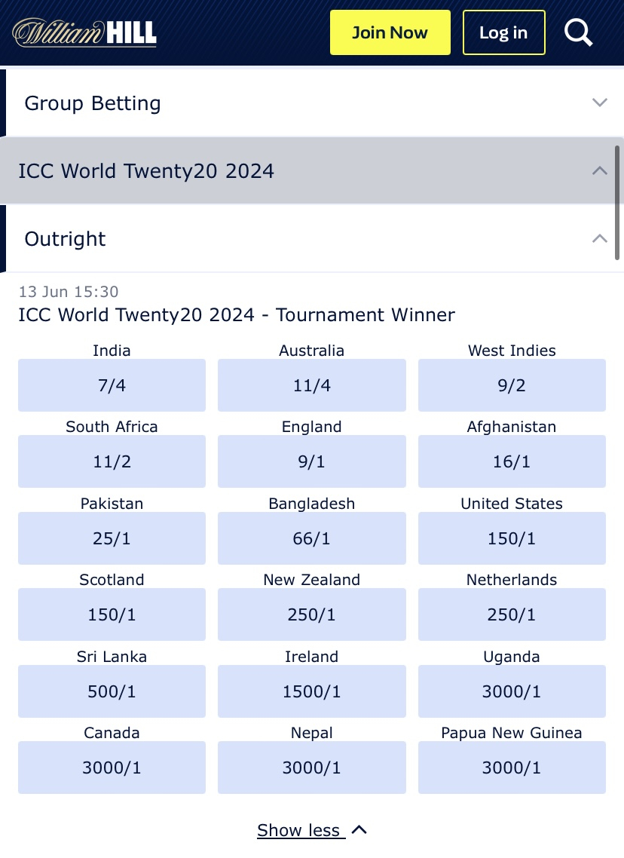Select Ireland odds 1500/1

[312, 691]
